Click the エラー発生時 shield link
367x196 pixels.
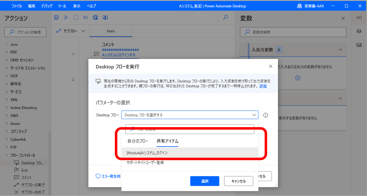coord(108,176)
